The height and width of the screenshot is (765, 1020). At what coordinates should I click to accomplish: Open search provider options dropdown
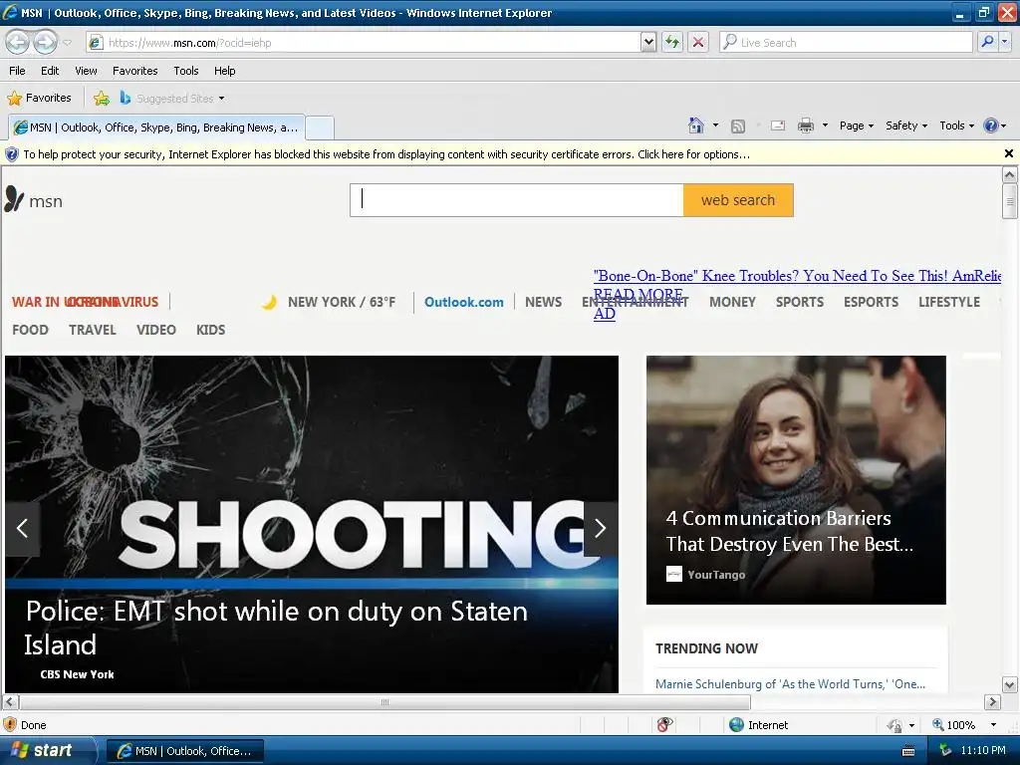(1004, 43)
